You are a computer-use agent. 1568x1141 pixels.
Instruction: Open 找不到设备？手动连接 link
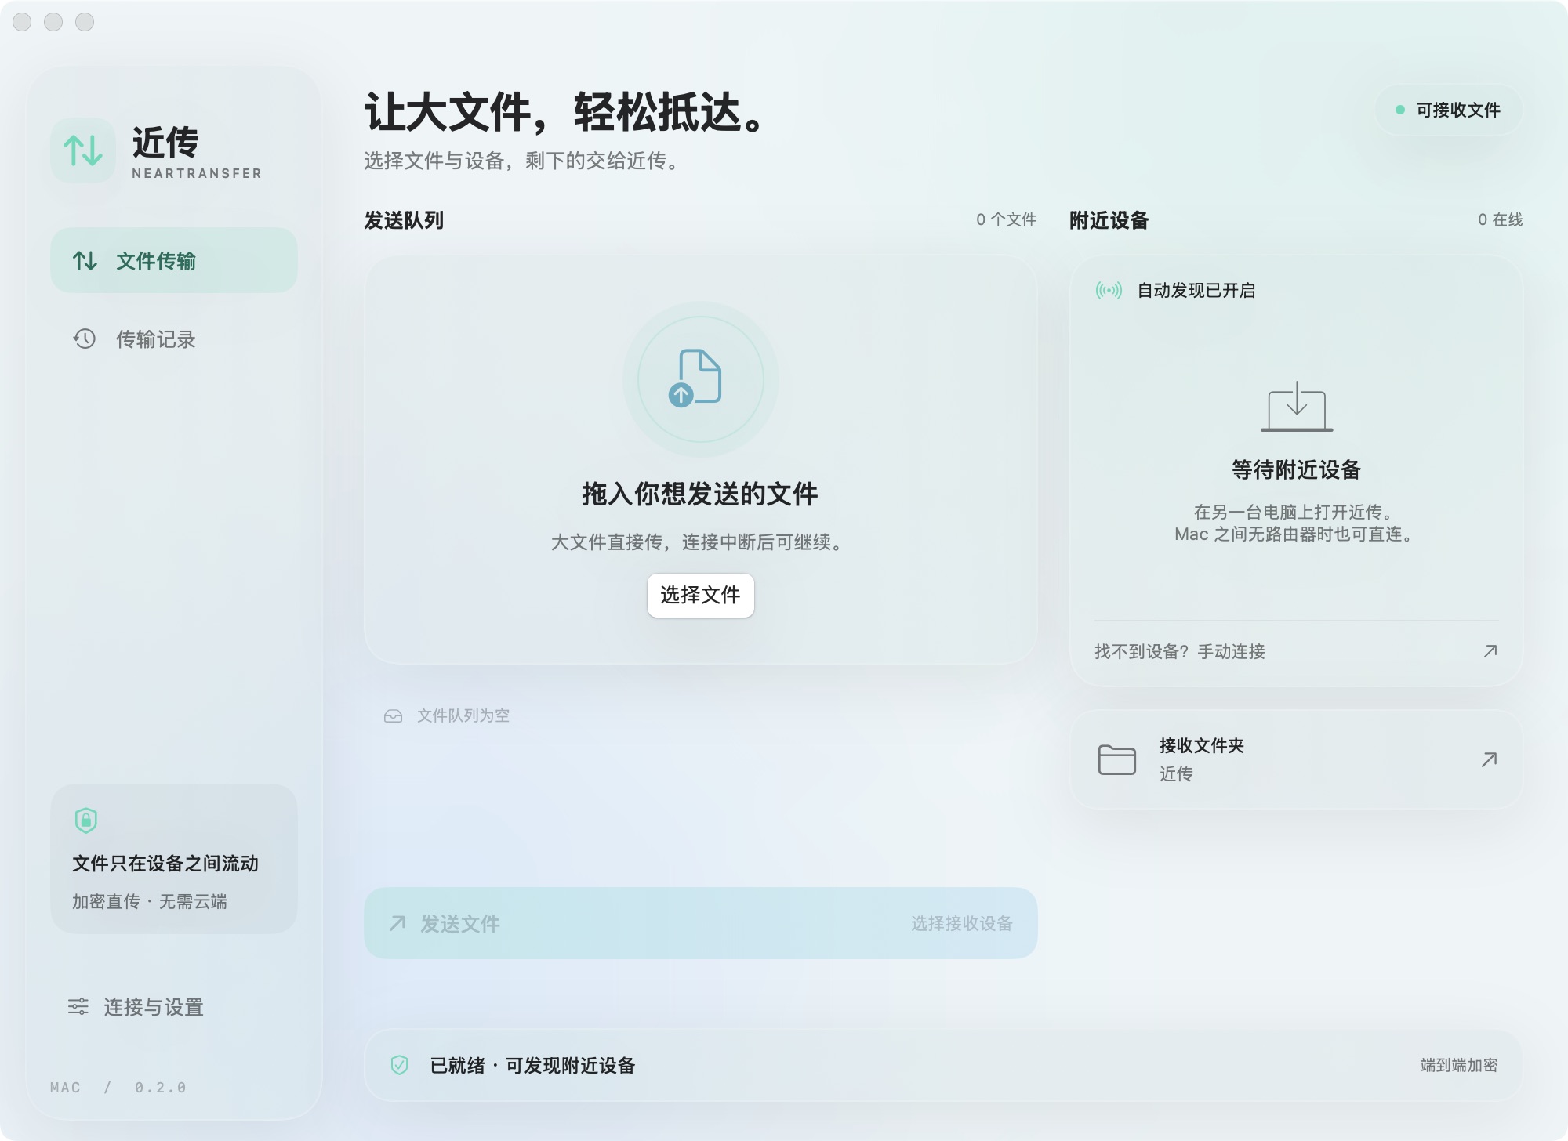[1297, 651]
